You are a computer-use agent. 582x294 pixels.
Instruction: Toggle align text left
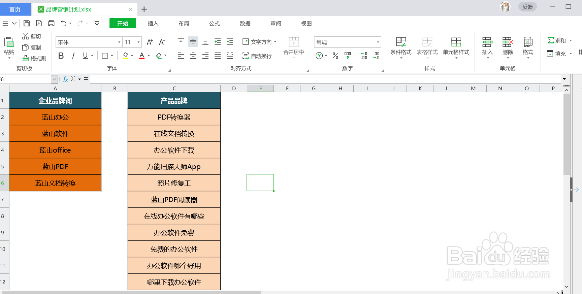[x=181, y=56]
